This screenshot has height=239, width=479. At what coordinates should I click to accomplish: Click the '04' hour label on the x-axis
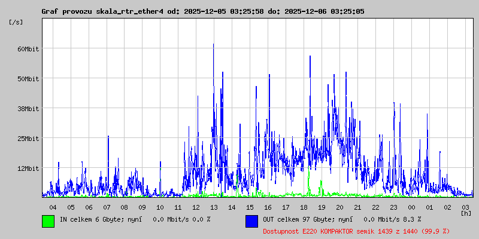coord(53,207)
